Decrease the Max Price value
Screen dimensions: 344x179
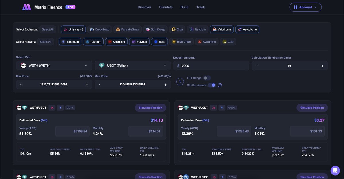point(99,85)
